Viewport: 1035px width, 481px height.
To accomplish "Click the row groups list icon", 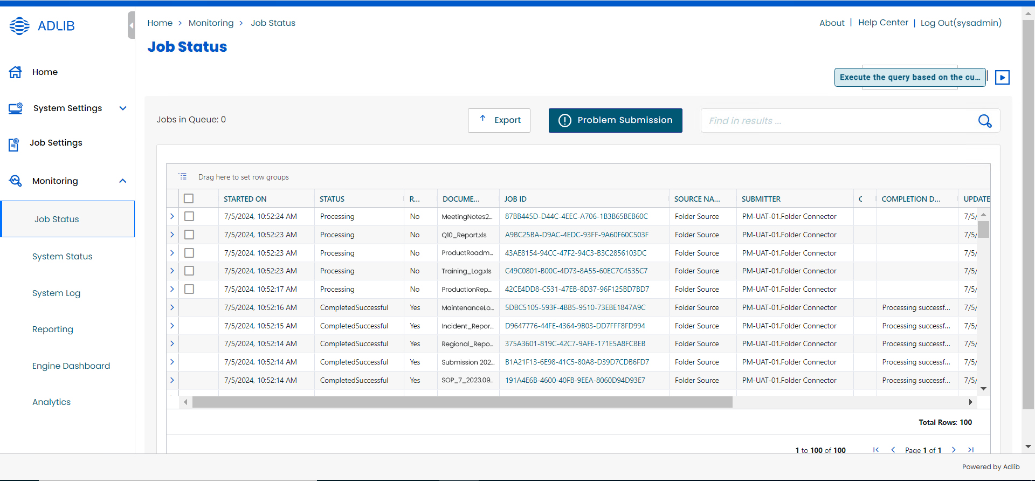I will (x=183, y=176).
